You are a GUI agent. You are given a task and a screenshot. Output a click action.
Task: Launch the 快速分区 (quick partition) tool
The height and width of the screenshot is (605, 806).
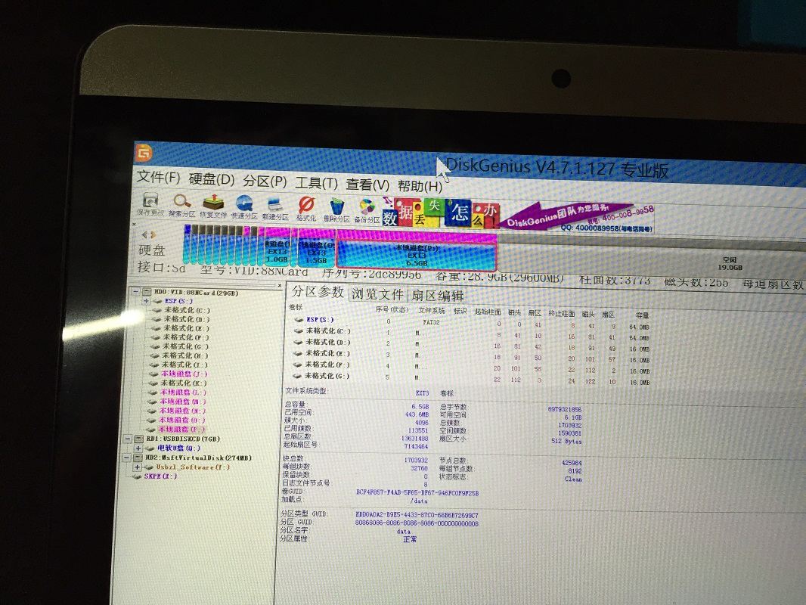244,207
